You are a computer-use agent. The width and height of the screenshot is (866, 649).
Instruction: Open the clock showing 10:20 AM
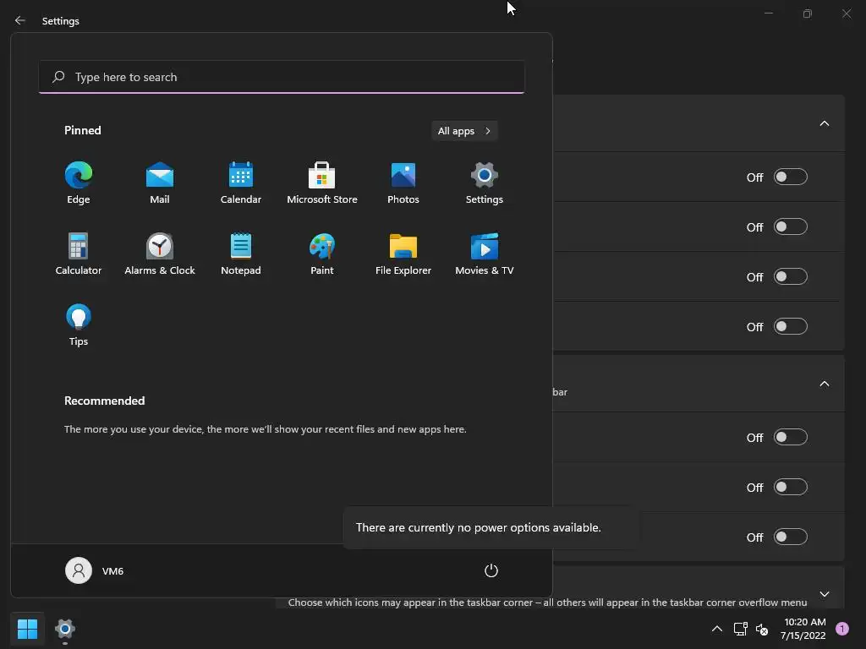tap(803, 629)
